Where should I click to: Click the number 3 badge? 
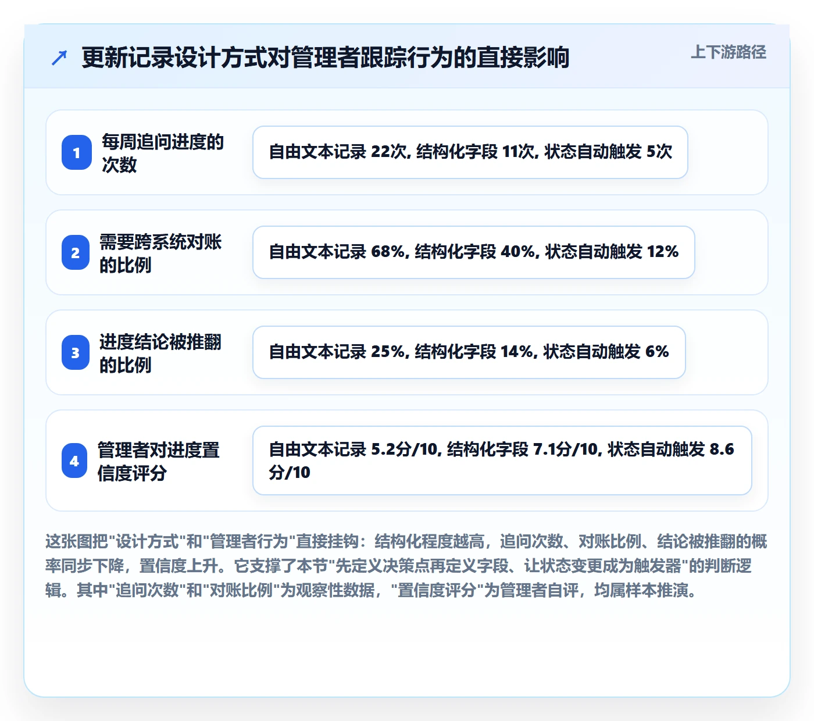[x=76, y=352]
